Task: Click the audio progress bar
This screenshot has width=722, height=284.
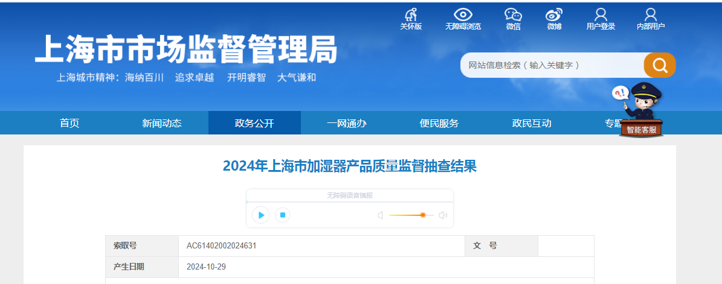Action: click(350, 202)
